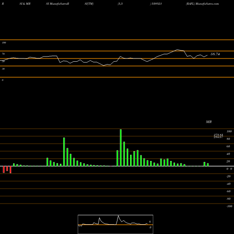The width and height of the screenshot is (234, 234).
Task: Click the '(5,5' parameter text in the header
Action: pos(120,4)
